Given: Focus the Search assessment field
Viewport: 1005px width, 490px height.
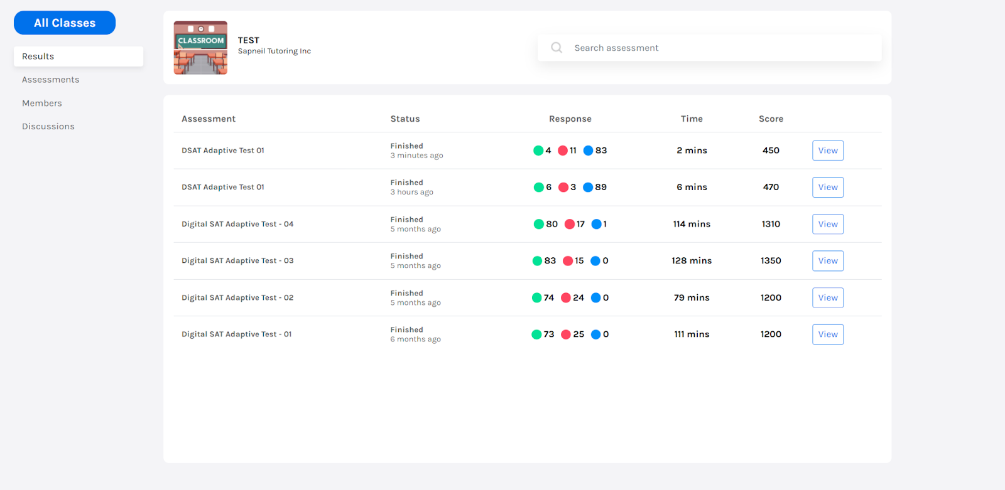Looking at the screenshot, I should click(722, 48).
